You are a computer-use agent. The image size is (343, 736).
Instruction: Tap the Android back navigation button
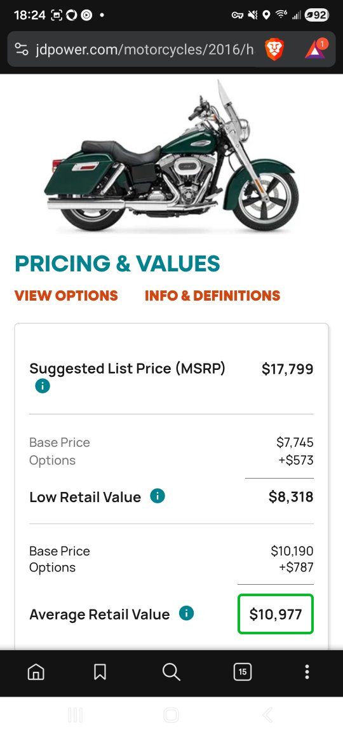point(267,716)
